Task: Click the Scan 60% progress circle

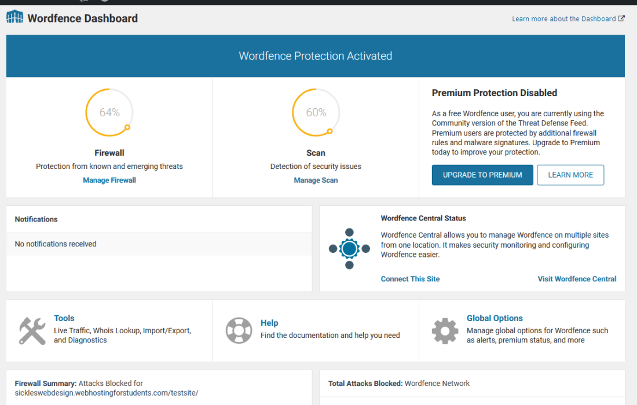Action: point(316,112)
